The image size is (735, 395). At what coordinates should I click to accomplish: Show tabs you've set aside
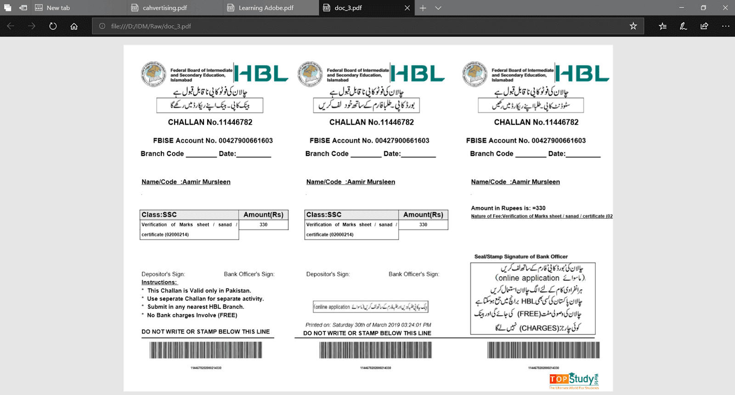coord(8,8)
